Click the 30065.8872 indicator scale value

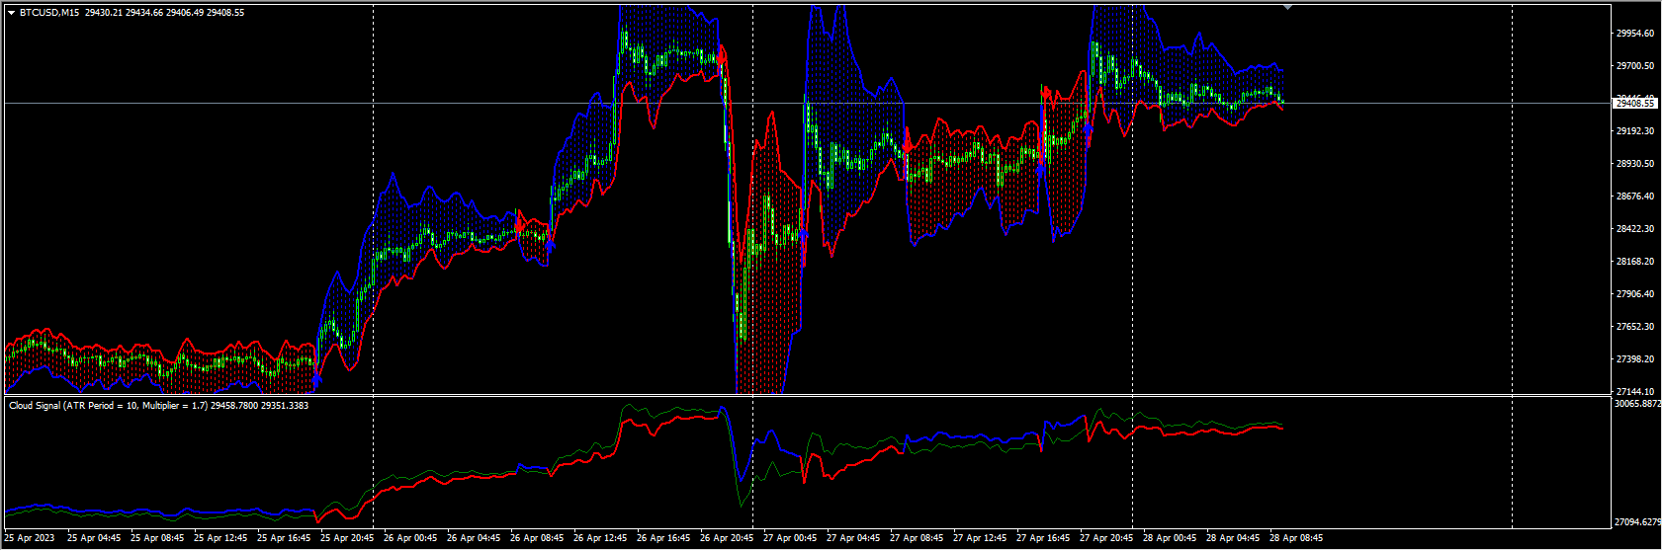[x=1638, y=404]
